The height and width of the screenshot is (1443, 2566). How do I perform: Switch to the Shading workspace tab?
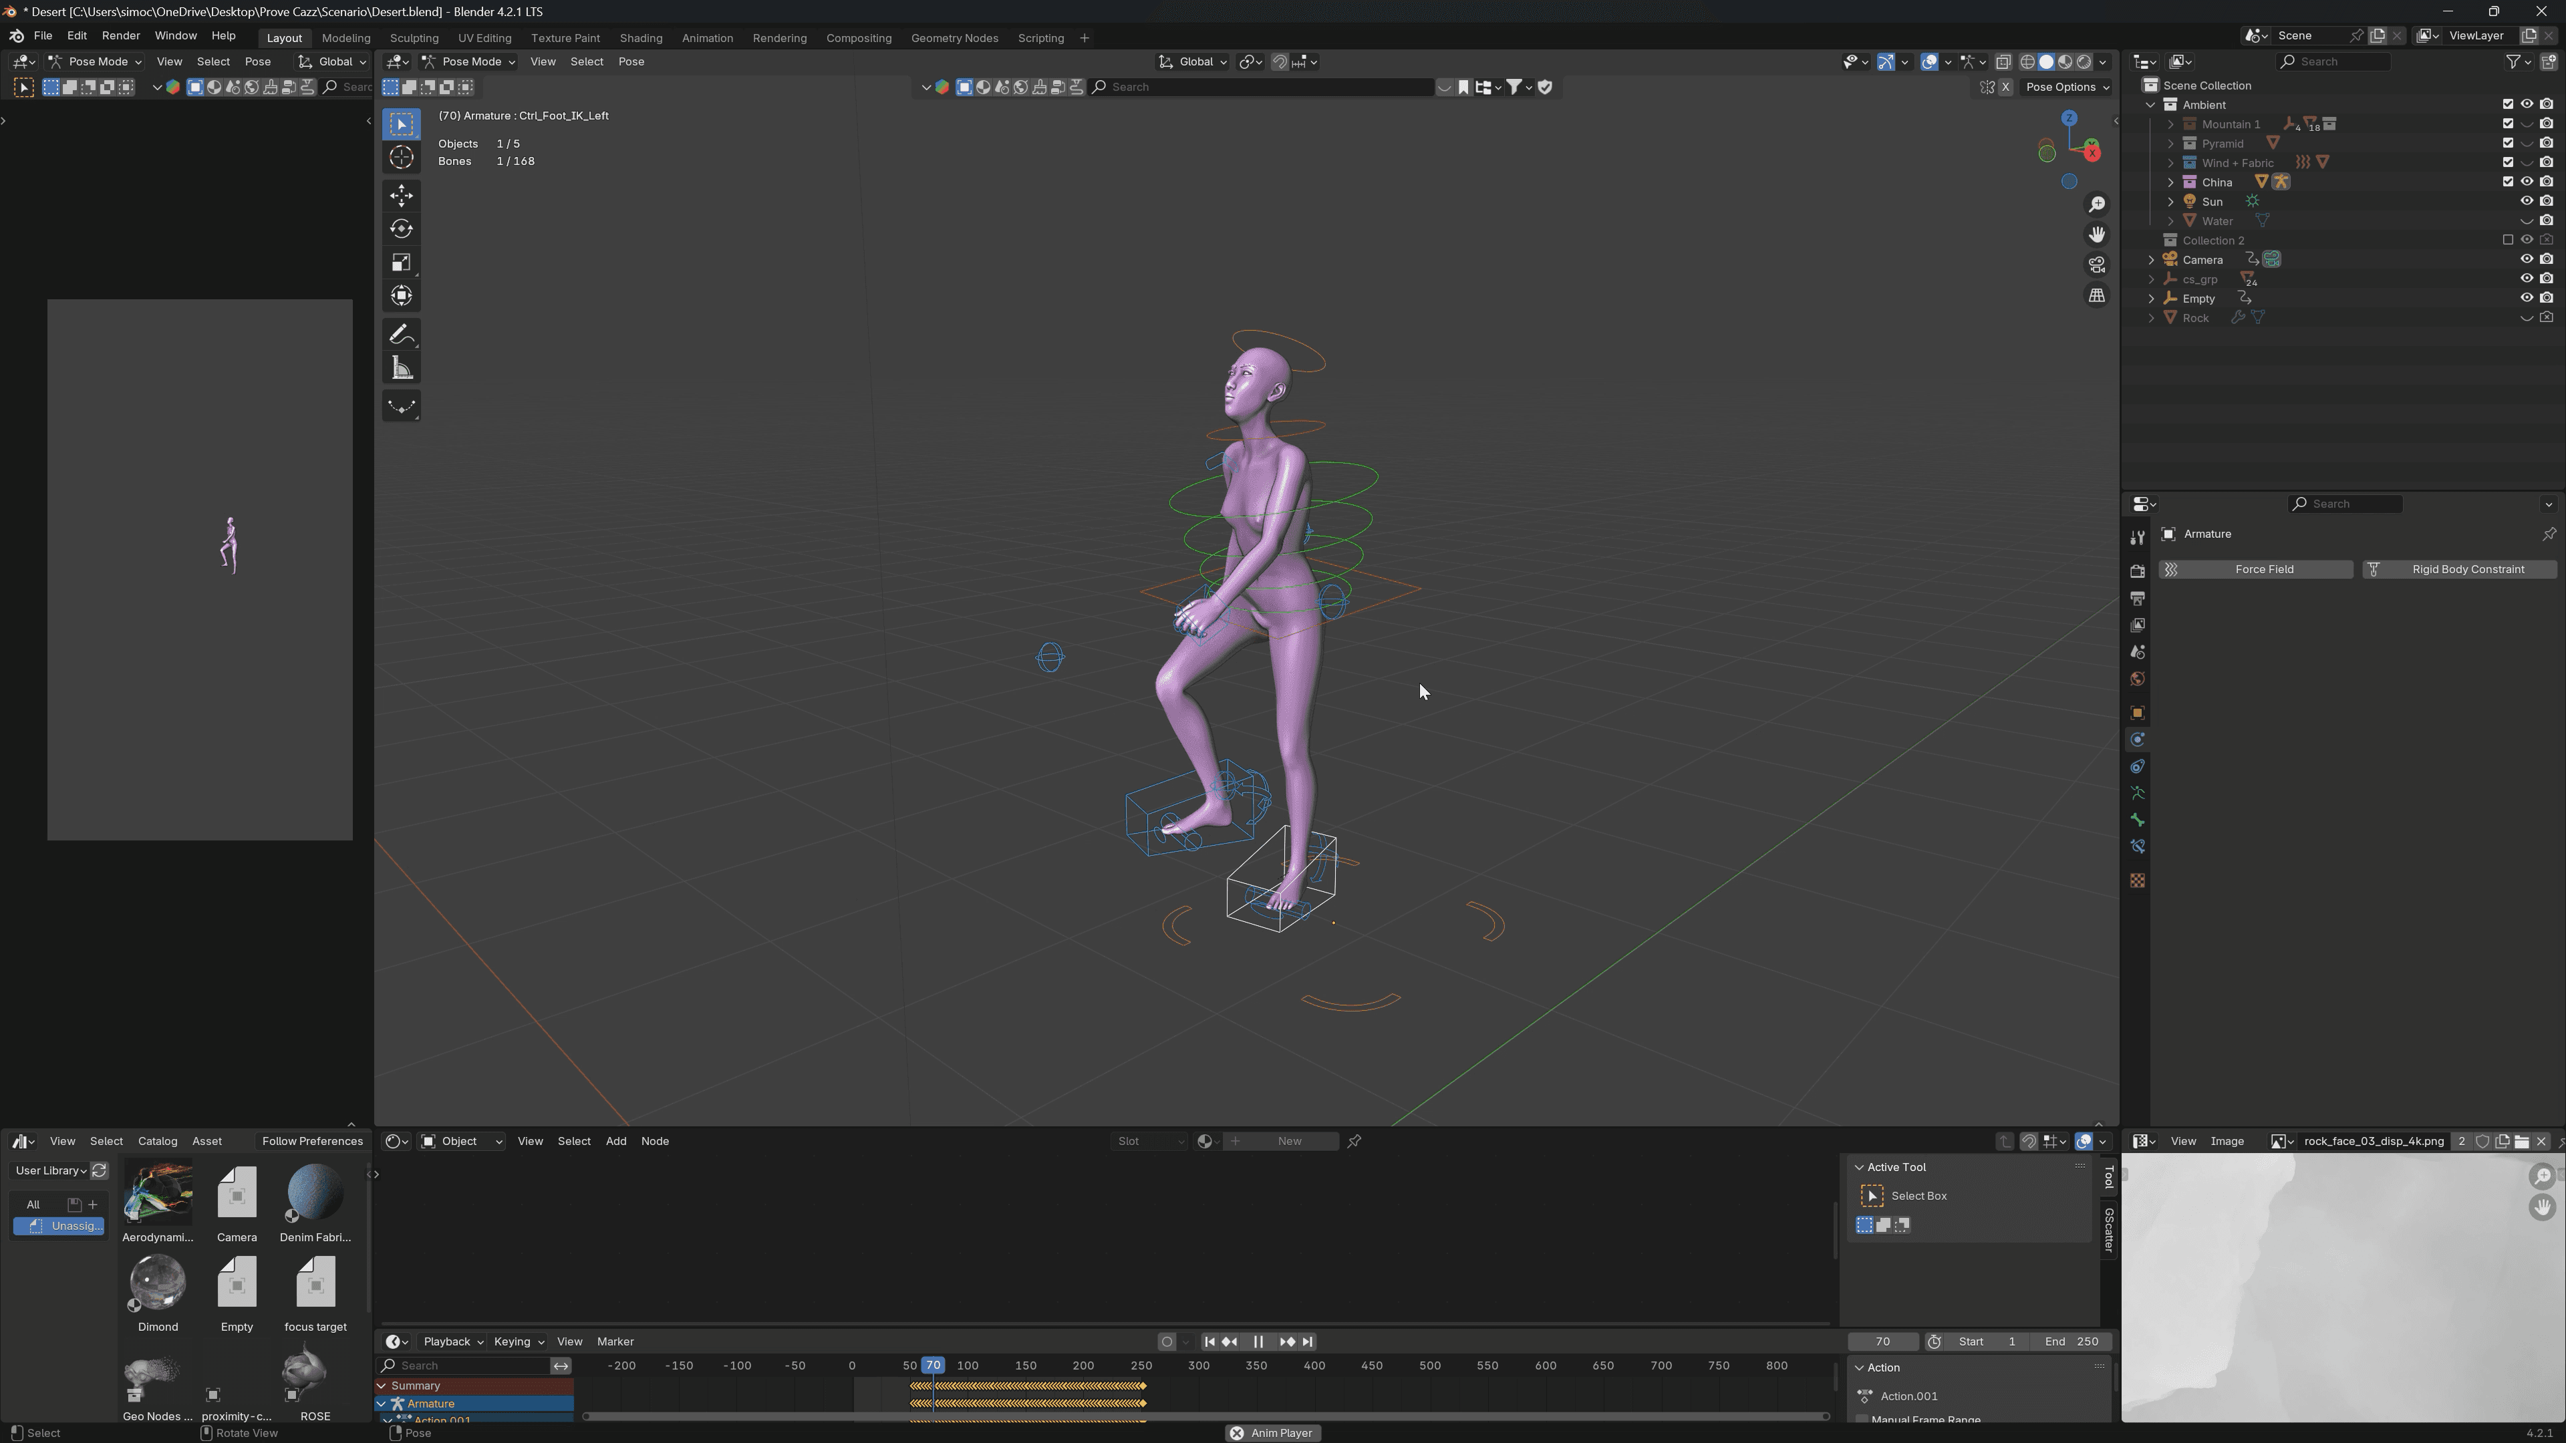pos(641,38)
